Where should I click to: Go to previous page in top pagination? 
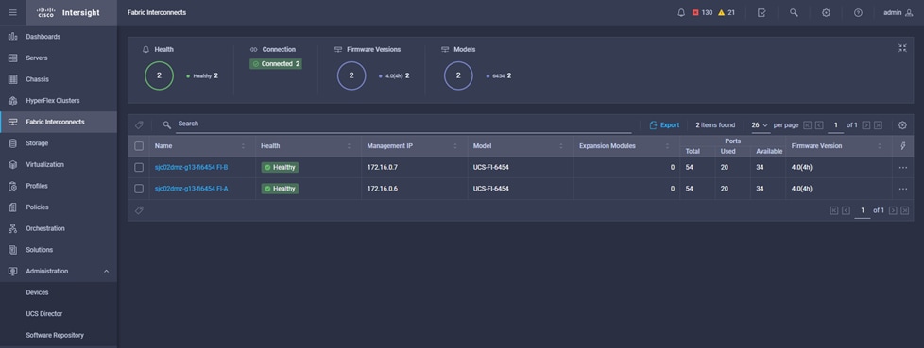(x=819, y=125)
